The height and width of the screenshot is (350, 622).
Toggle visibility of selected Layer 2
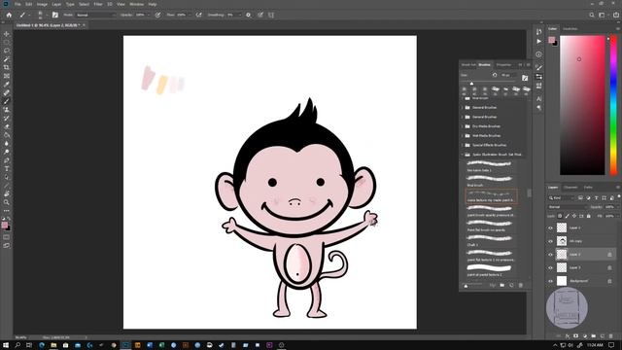(550, 255)
